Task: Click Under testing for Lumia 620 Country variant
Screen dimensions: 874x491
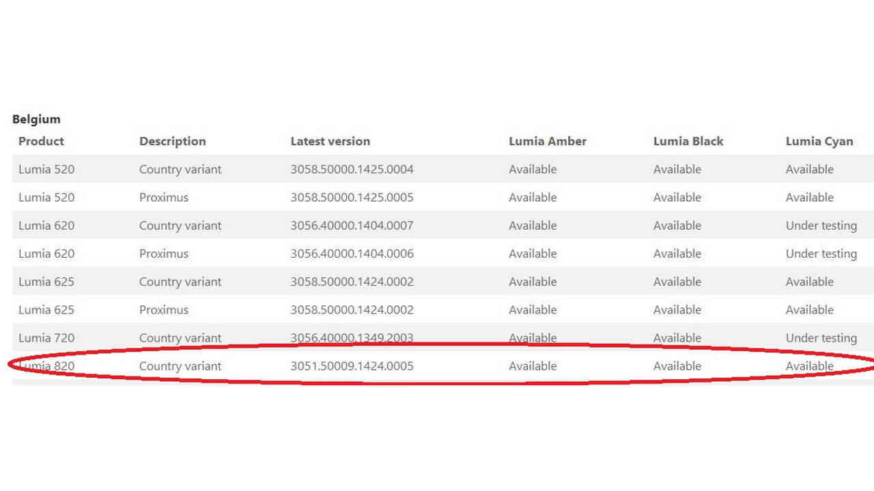Action: click(x=821, y=225)
